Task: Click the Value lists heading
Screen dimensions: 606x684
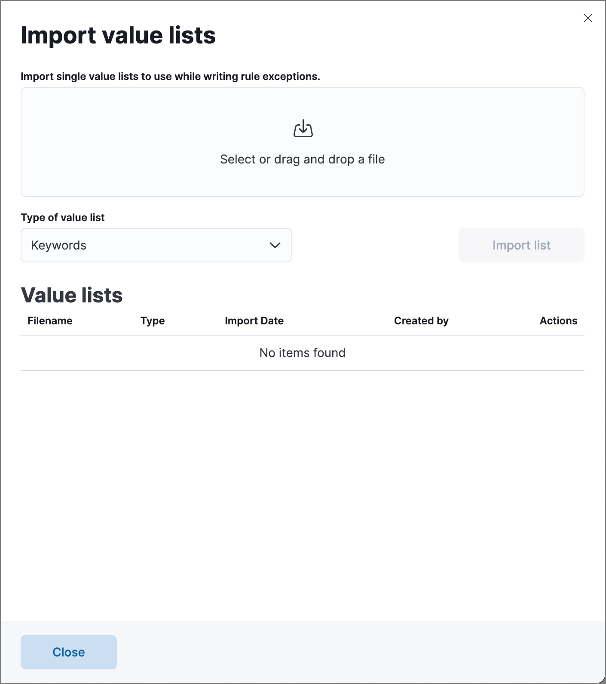Action: (72, 295)
